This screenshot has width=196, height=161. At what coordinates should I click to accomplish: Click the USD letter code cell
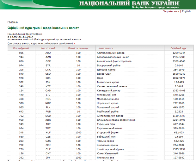pyautogui.click(x=48, y=73)
